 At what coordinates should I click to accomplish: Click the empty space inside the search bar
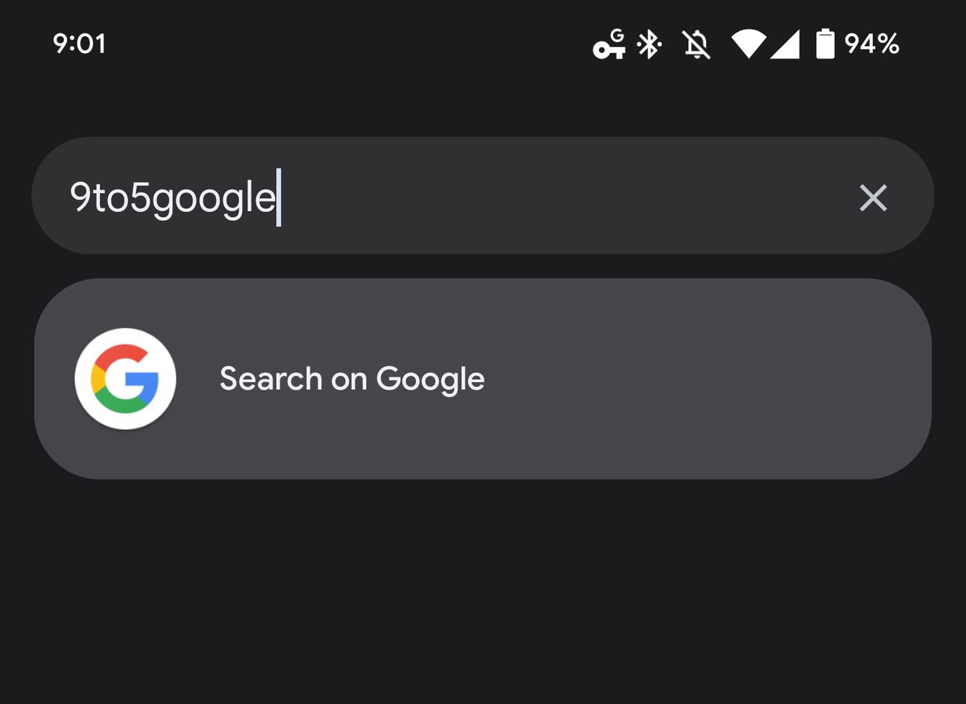547,196
